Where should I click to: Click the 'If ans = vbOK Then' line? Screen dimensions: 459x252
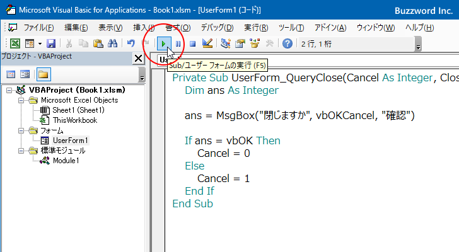coord(233,140)
